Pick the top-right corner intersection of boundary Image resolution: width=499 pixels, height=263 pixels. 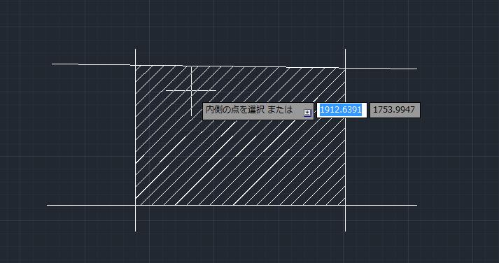point(345,68)
